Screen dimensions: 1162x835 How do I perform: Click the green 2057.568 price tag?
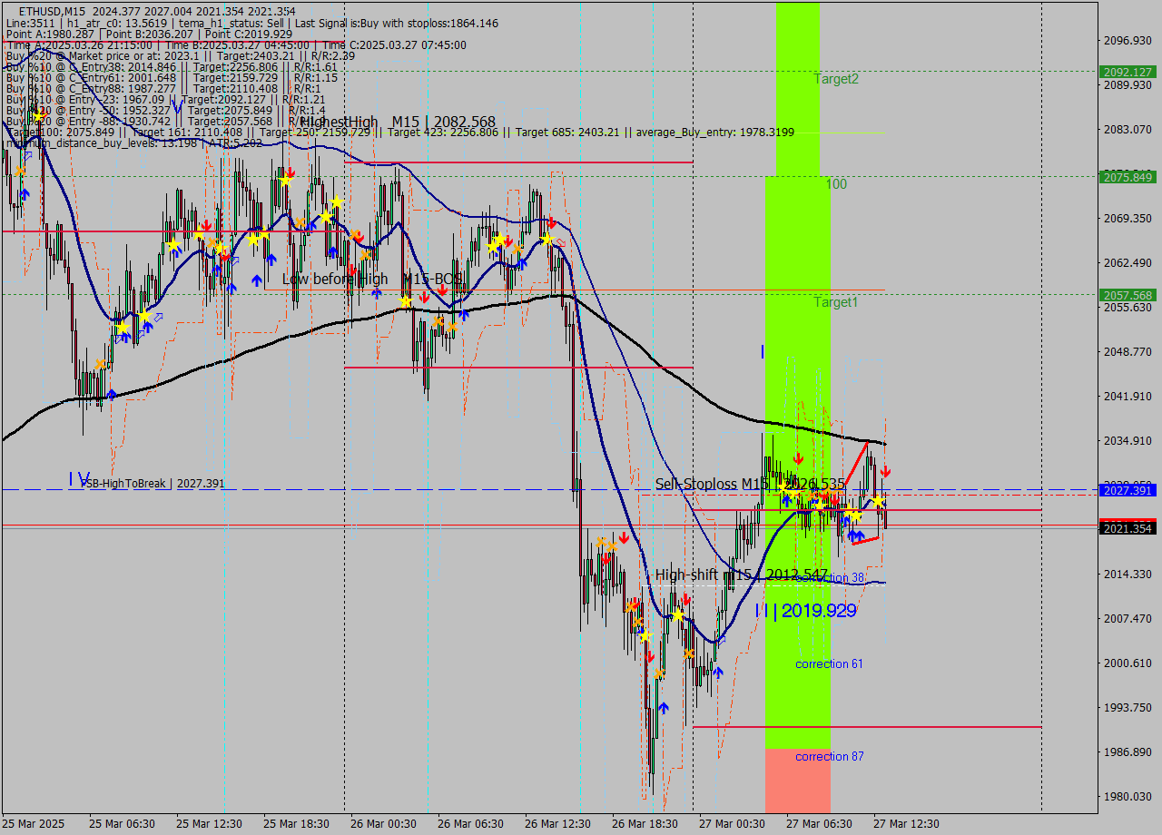click(1127, 295)
